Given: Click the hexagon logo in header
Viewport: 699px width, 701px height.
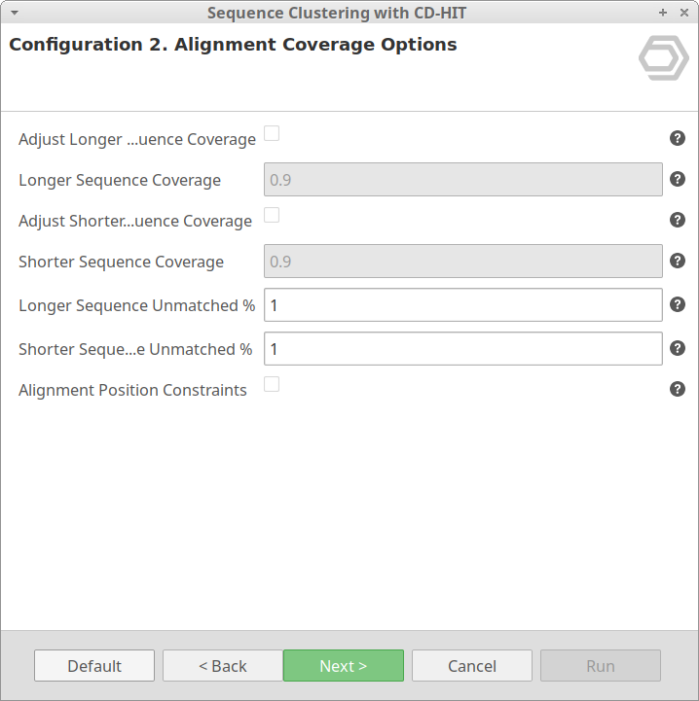Looking at the screenshot, I should point(663,59).
